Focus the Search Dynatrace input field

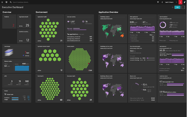click(x=21, y=2)
